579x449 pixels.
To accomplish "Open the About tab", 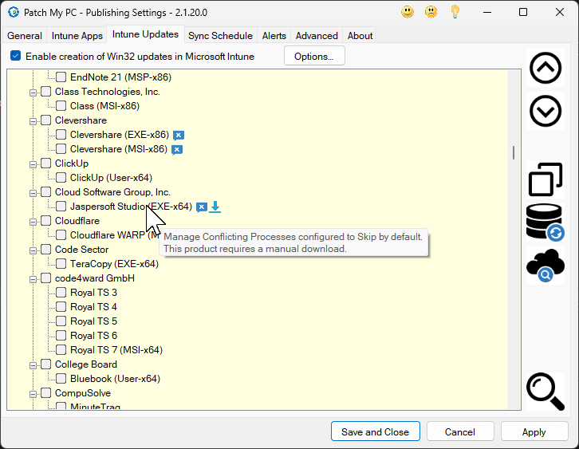I will (x=360, y=35).
